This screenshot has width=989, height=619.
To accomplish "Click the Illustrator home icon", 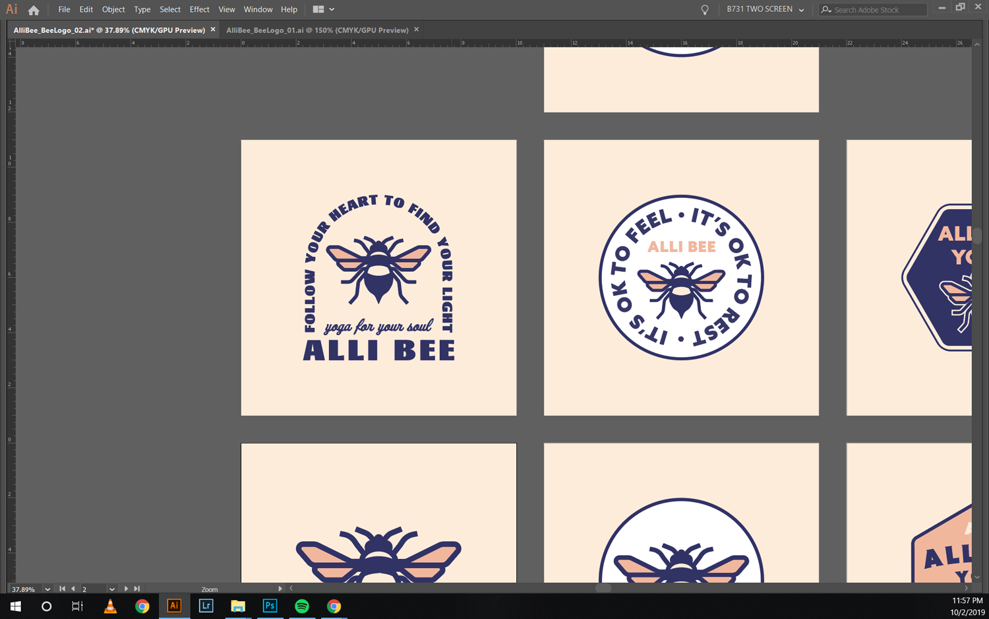I will (34, 10).
